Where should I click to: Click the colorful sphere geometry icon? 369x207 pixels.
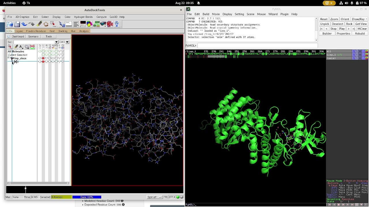pos(89,24)
